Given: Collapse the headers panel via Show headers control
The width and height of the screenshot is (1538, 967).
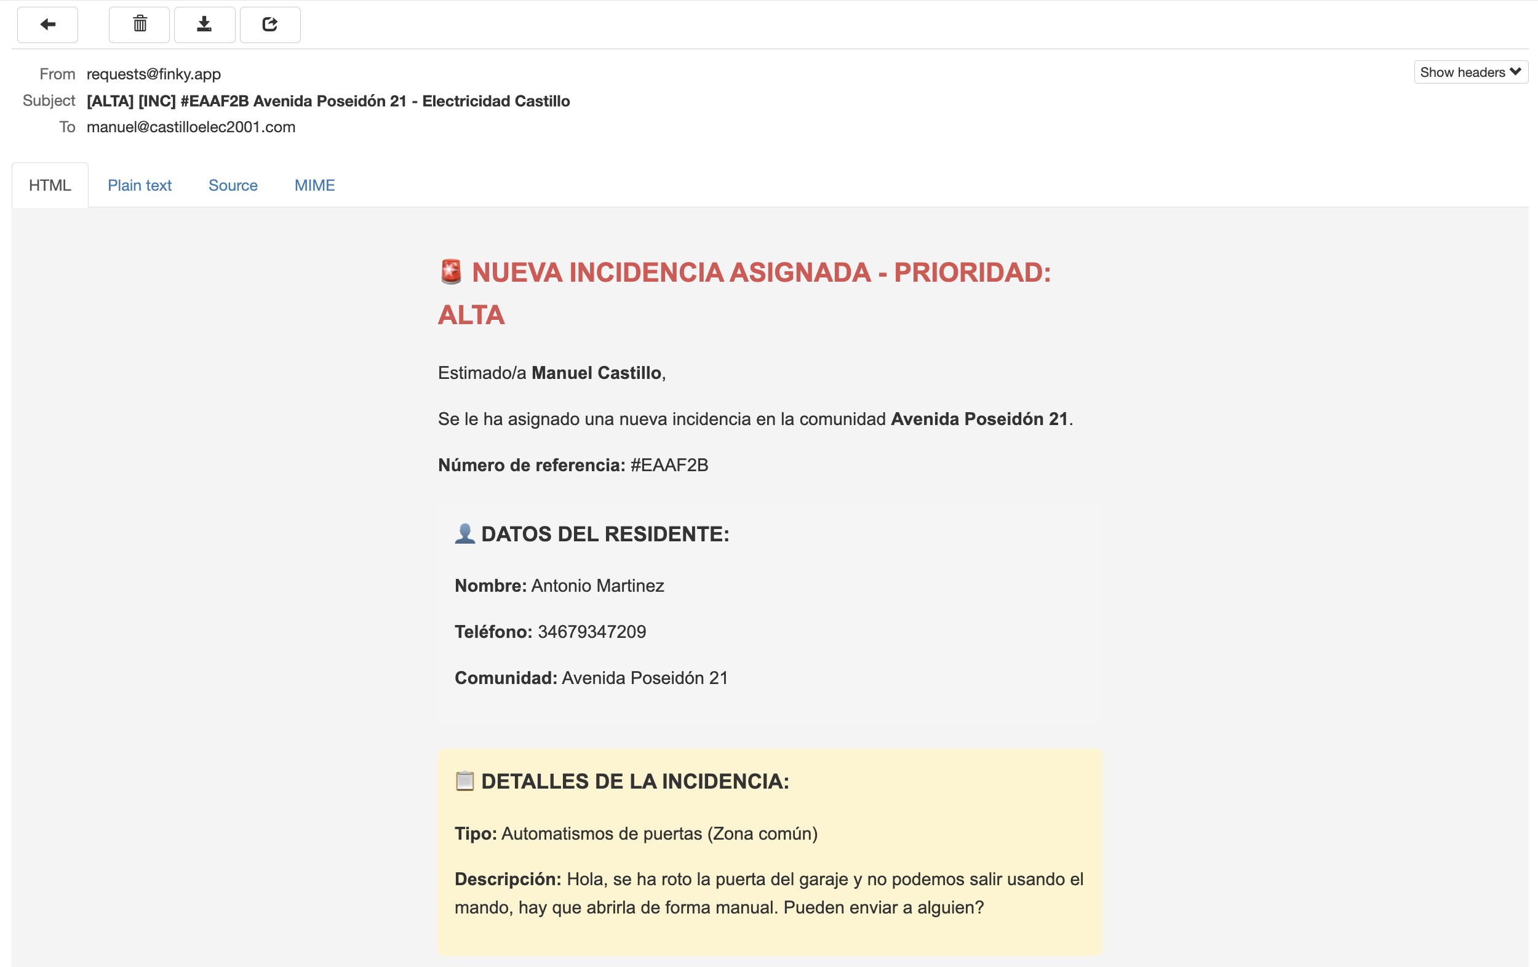Looking at the screenshot, I should (x=1469, y=71).
